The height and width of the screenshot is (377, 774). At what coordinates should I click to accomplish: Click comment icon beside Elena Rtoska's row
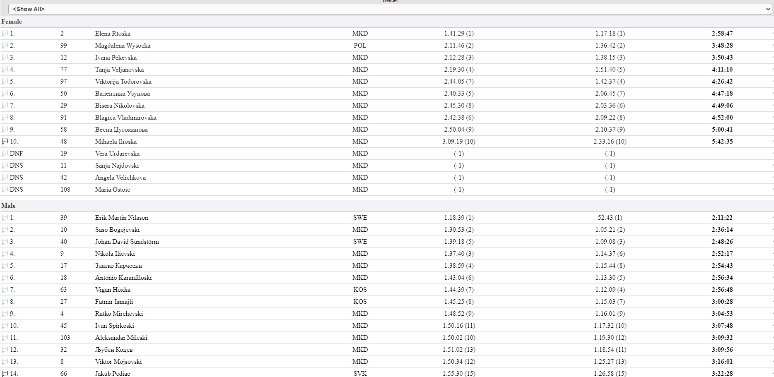5,34
